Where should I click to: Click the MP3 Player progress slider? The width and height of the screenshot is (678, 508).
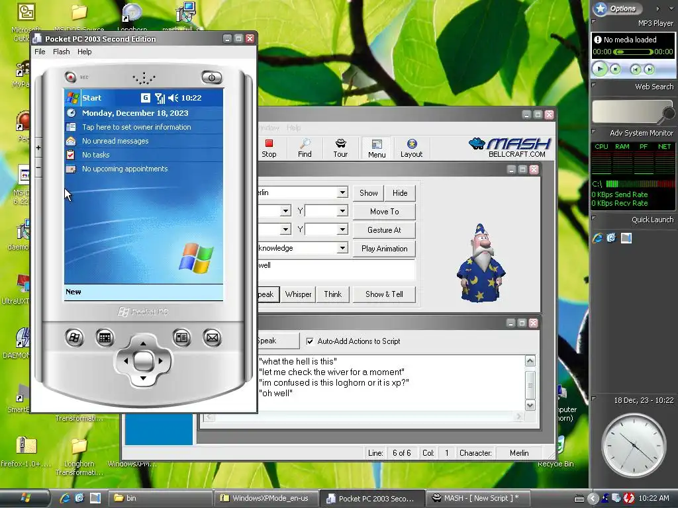(x=633, y=52)
